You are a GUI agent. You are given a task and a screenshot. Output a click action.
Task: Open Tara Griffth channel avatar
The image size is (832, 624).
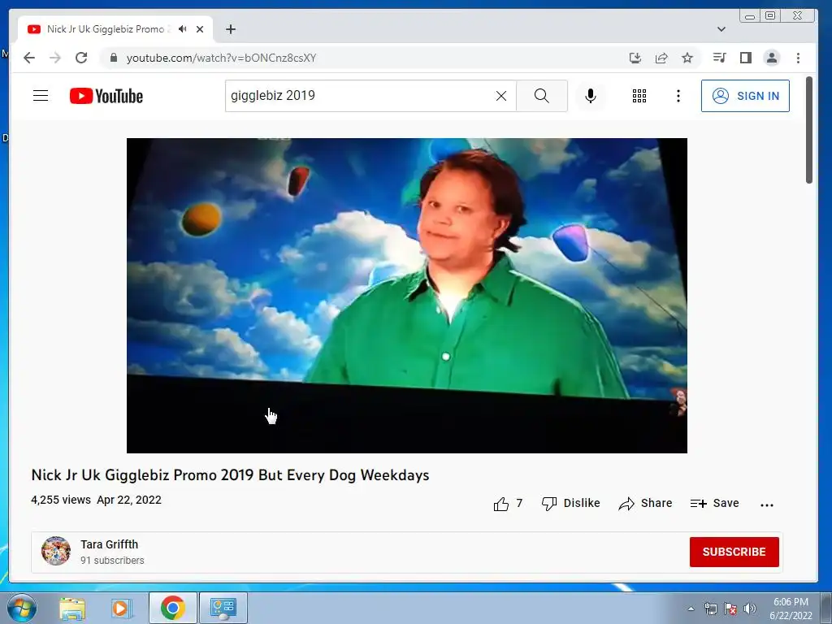click(x=56, y=551)
